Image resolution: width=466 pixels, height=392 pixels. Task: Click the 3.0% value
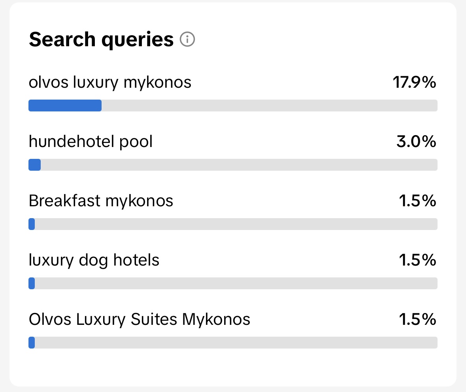coord(416,141)
